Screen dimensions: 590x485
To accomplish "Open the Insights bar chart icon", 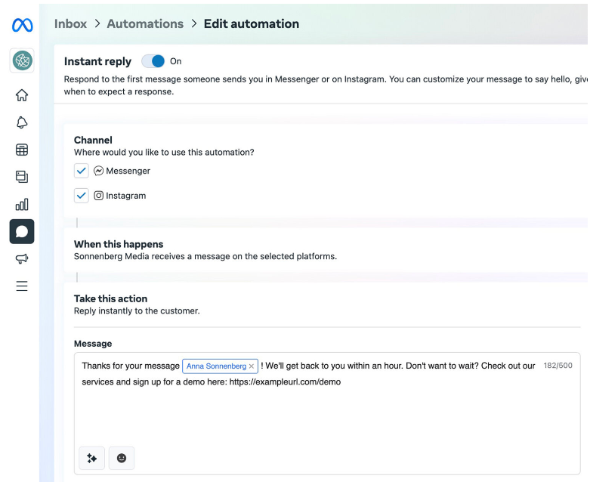I will pyautogui.click(x=22, y=204).
